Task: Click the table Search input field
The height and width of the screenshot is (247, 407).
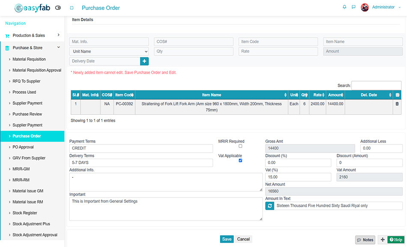Action: [376, 85]
